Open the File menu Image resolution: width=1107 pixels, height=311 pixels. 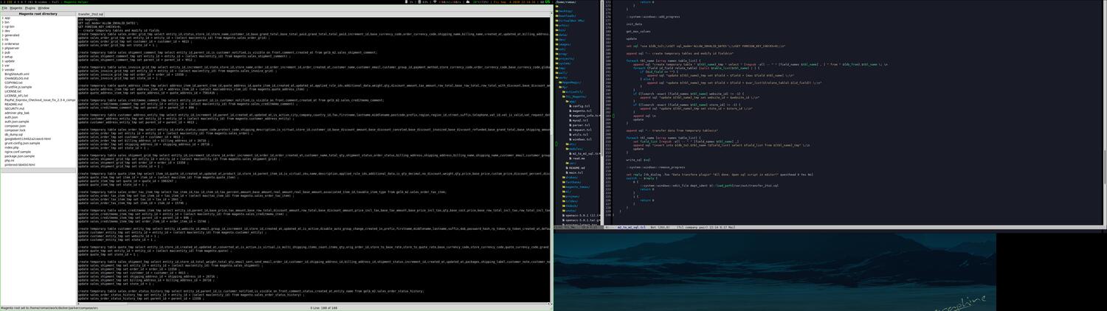(4, 8)
